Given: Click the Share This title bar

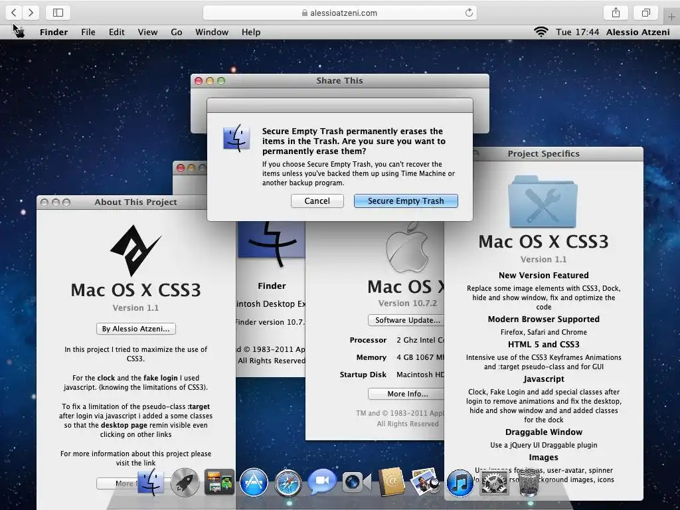Looking at the screenshot, I should tap(340, 80).
